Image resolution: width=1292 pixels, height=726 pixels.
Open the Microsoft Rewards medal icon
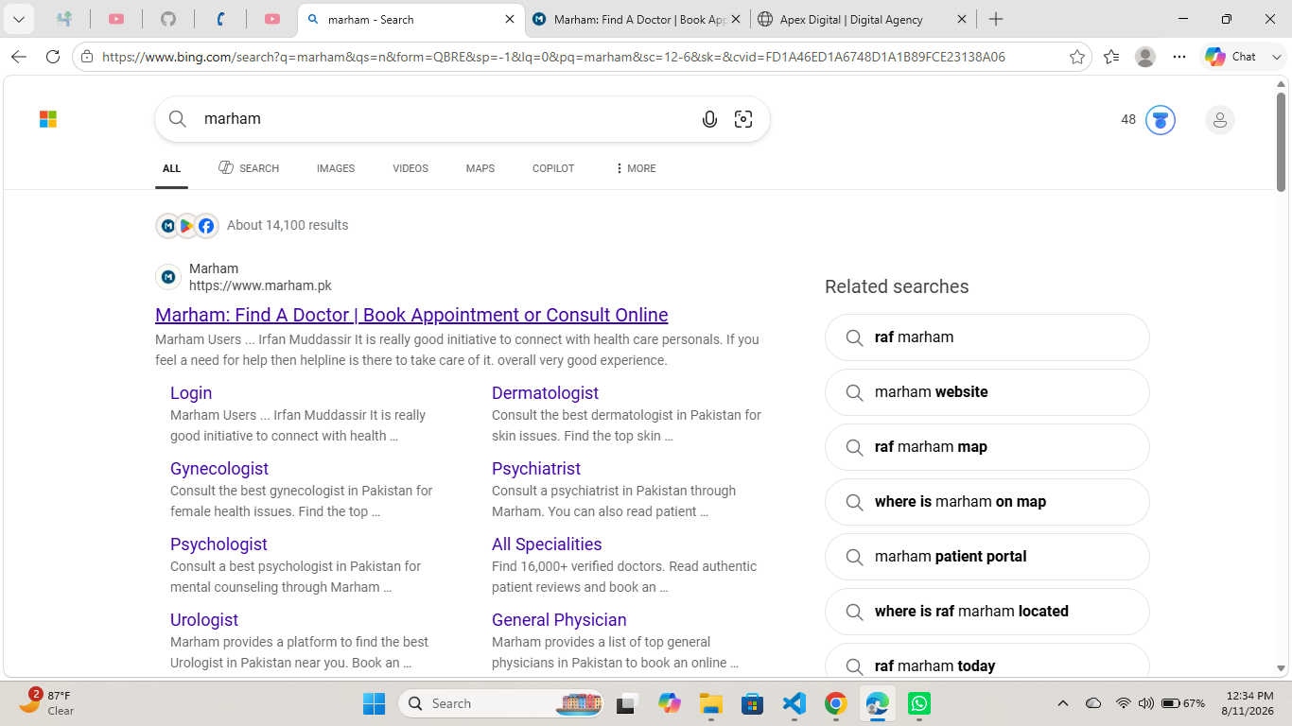point(1161,120)
